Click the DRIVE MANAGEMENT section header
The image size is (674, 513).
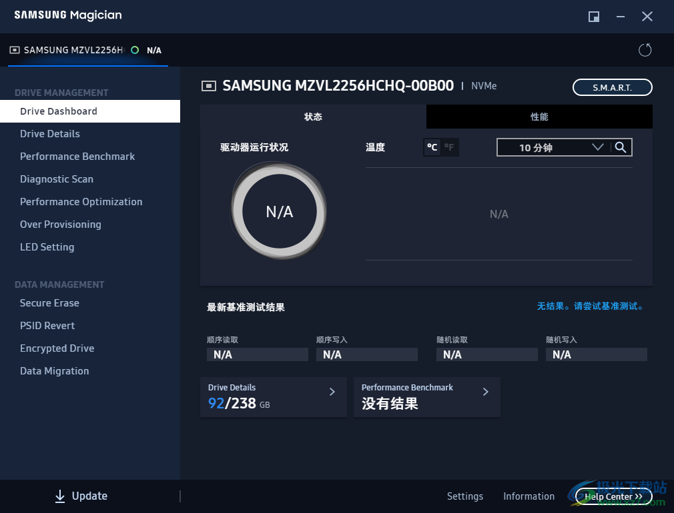[x=61, y=93]
